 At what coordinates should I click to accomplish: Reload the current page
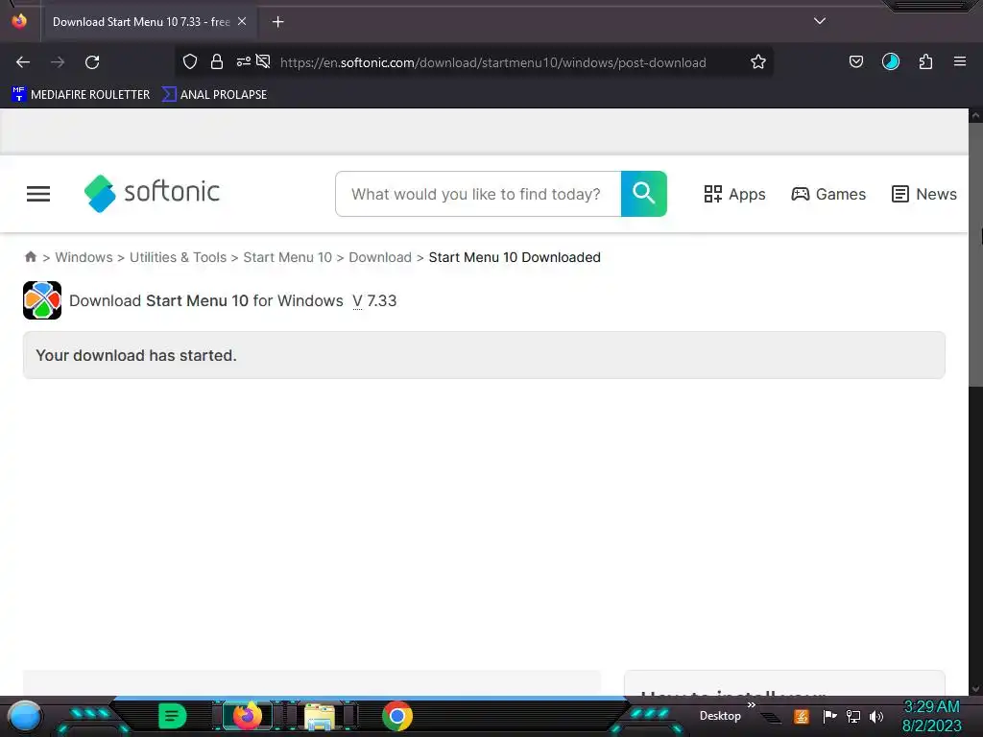point(92,62)
